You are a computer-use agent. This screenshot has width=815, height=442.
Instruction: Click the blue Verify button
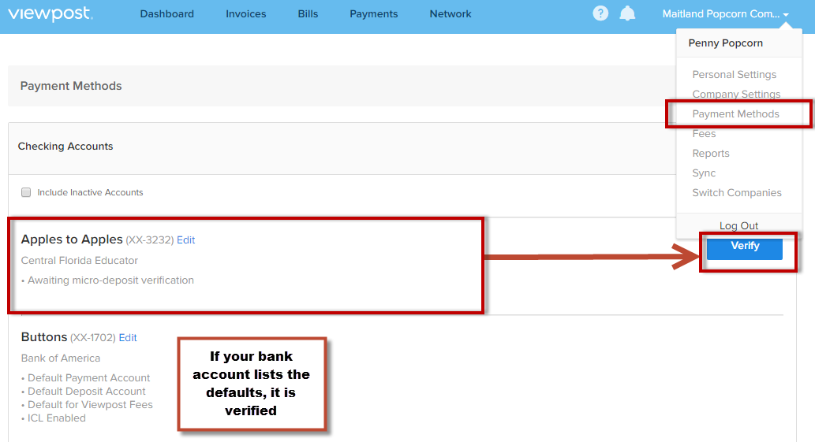tap(744, 247)
